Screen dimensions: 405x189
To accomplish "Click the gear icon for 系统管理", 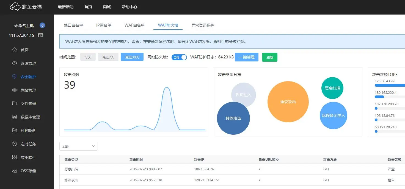I will 15,63.
